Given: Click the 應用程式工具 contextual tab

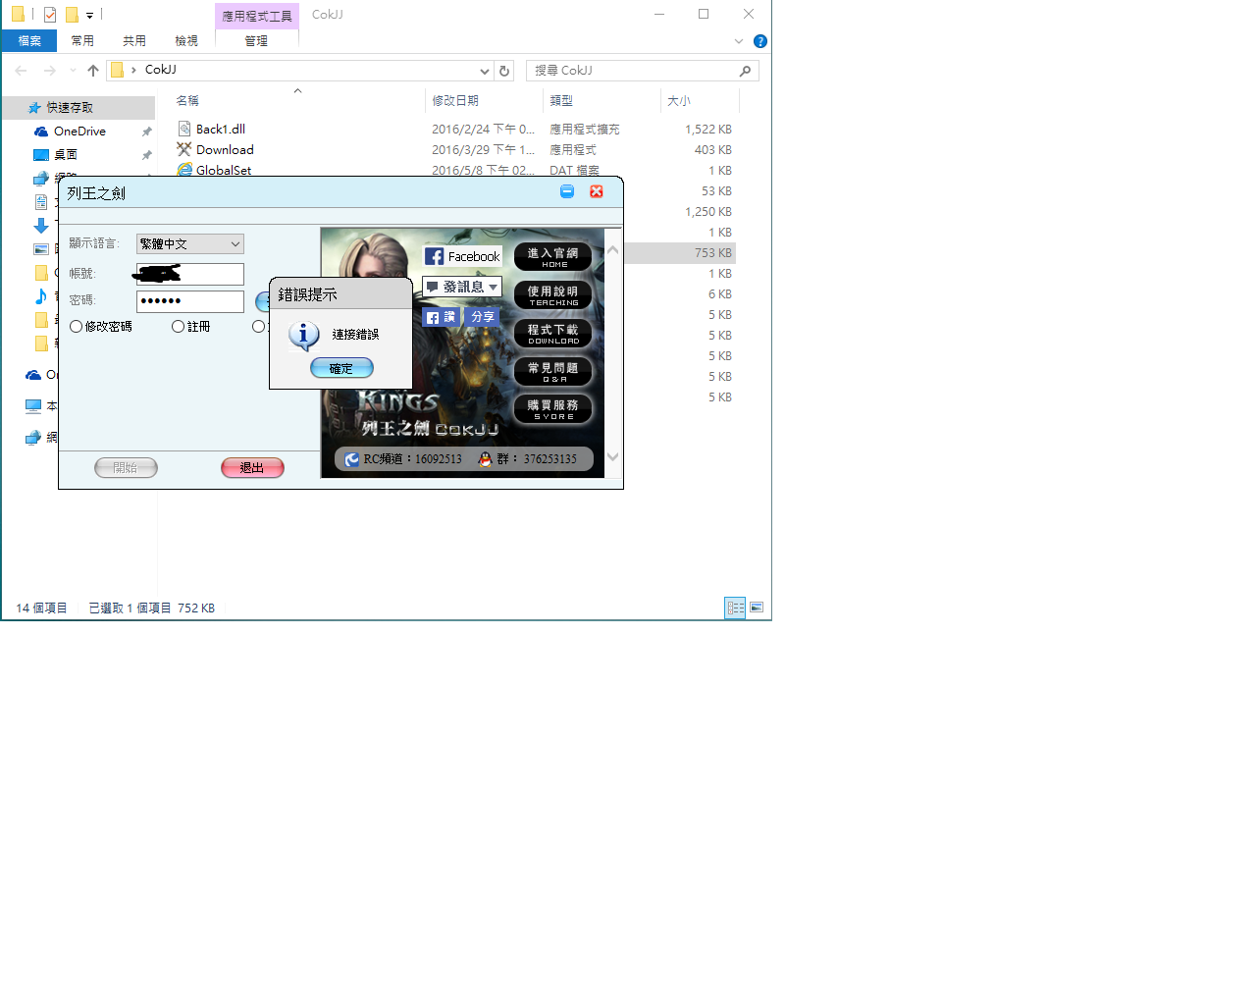Looking at the screenshot, I should pyautogui.click(x=257, y=16).
